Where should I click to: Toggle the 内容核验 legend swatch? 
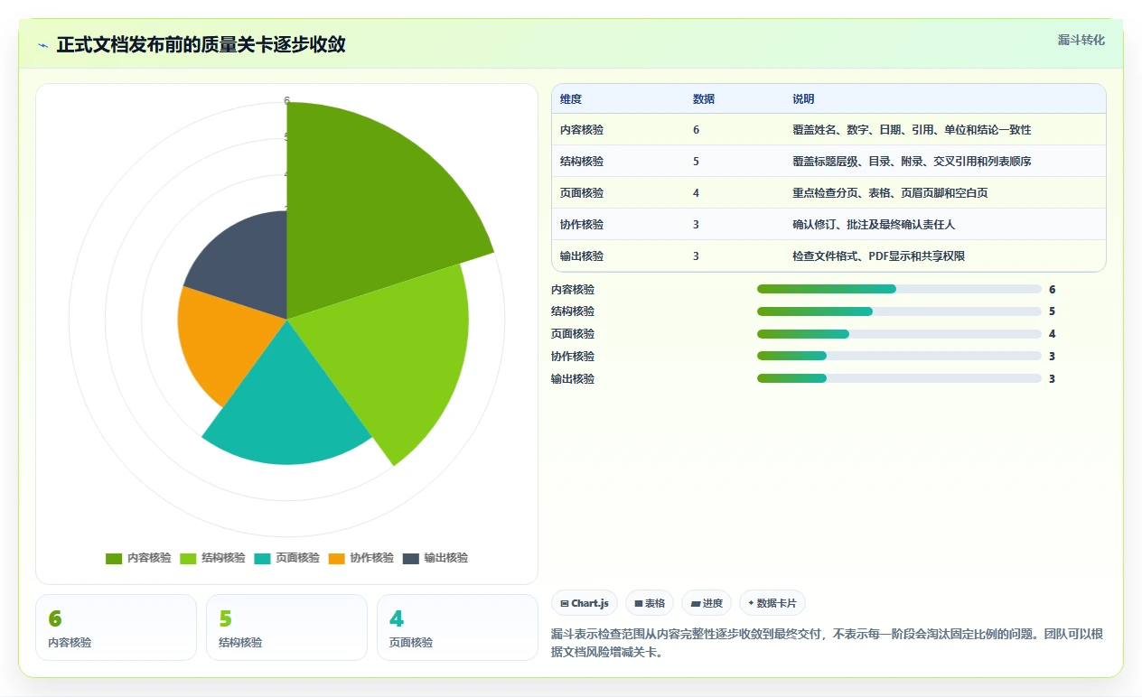[114, 558]
